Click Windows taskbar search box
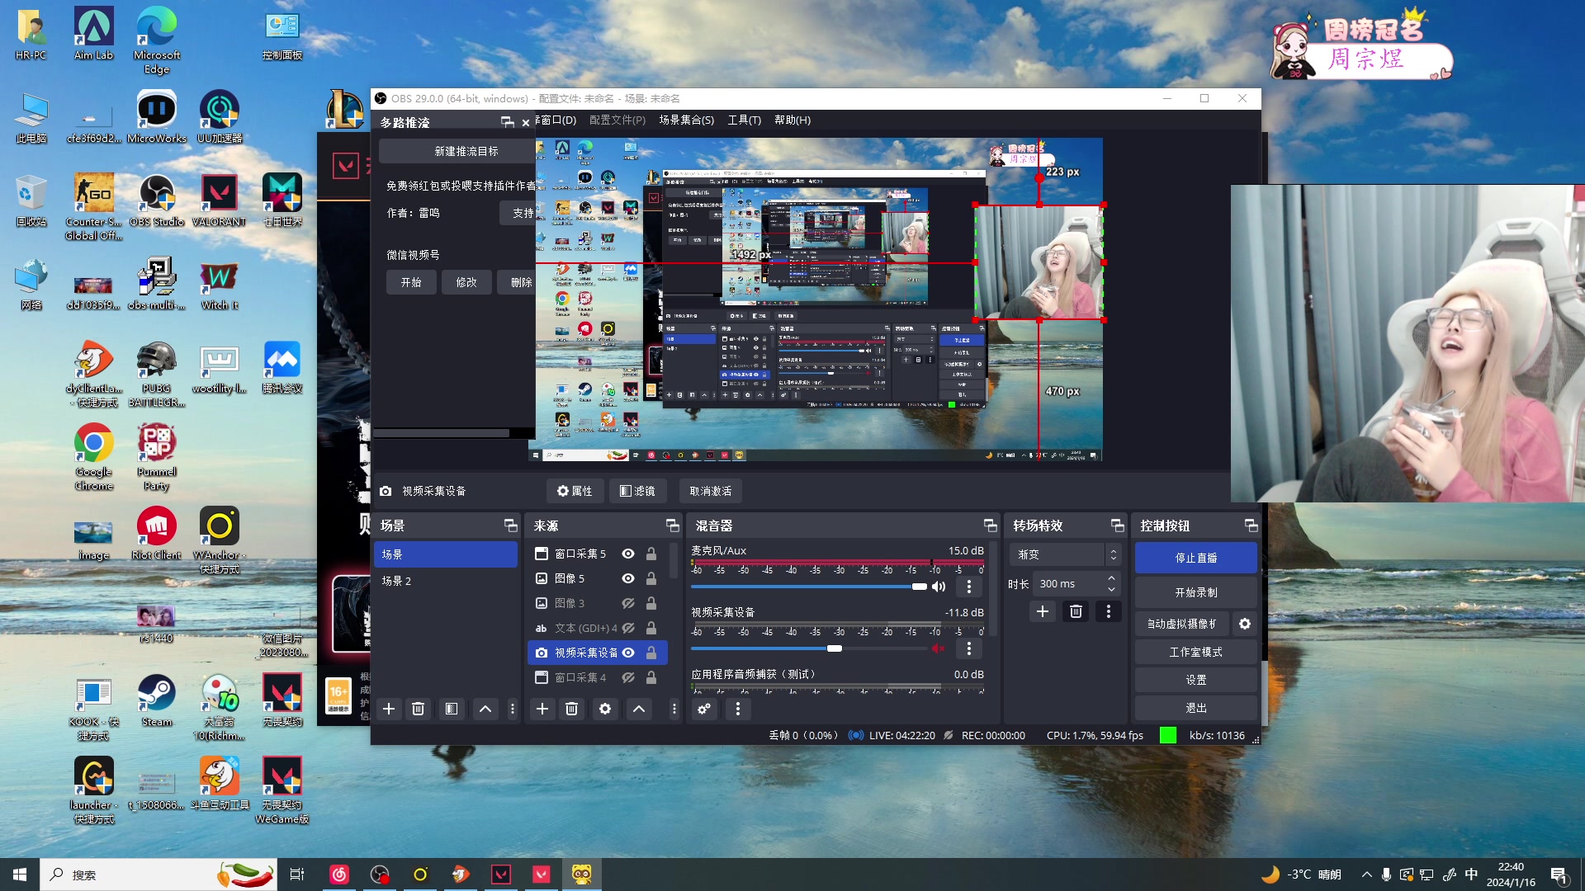 158,874
